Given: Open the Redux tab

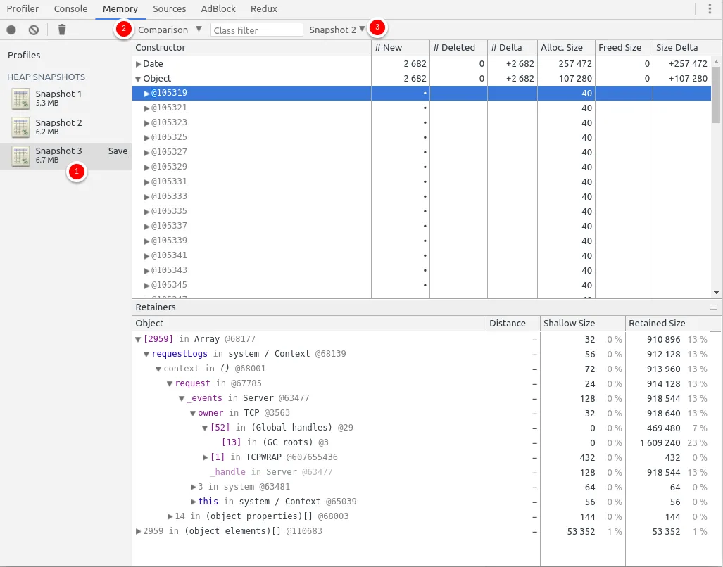Looking at the screenshot, I should pos(263,8).
